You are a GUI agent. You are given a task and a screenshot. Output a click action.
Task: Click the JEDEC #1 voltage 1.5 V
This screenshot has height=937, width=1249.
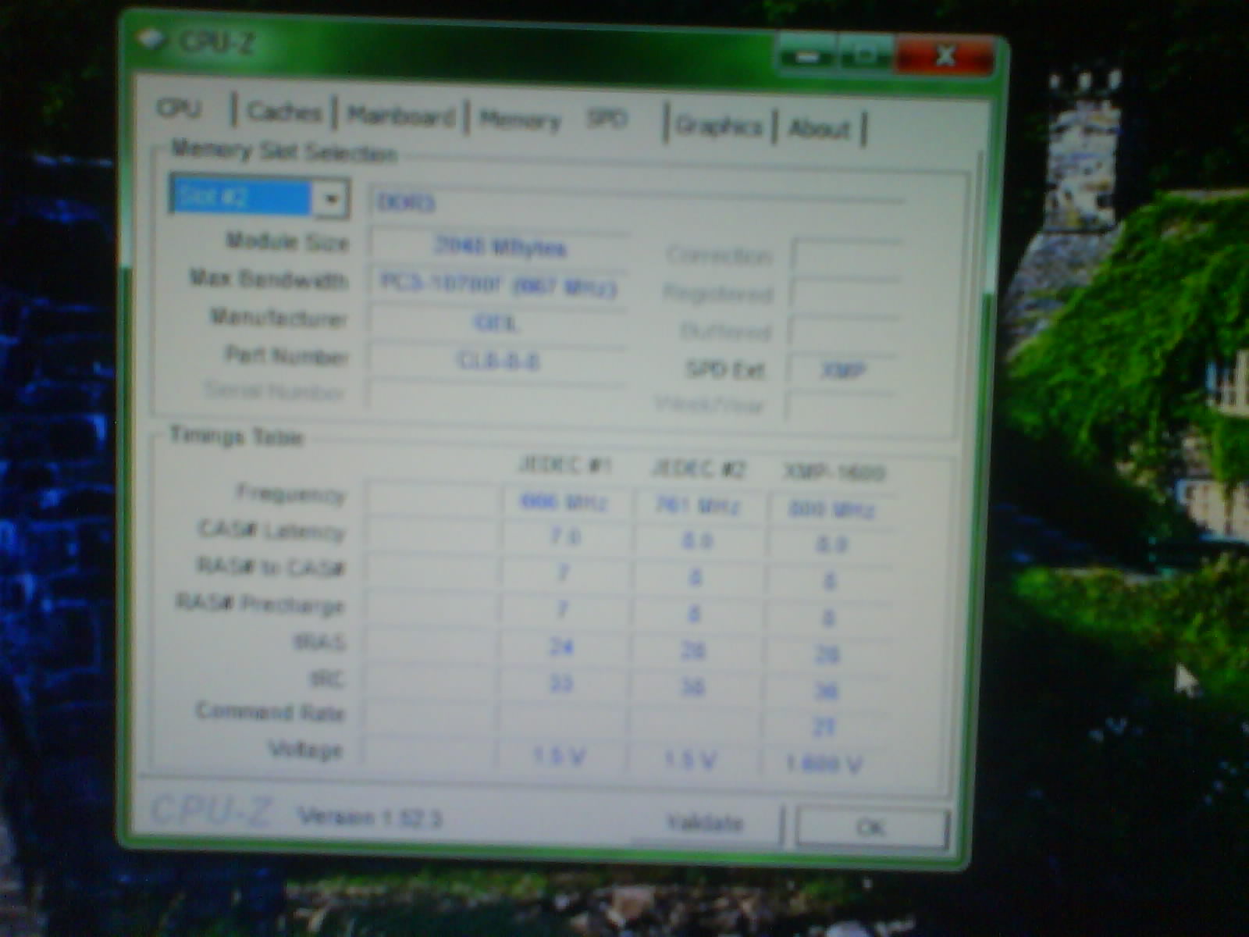tap(559, 756)
